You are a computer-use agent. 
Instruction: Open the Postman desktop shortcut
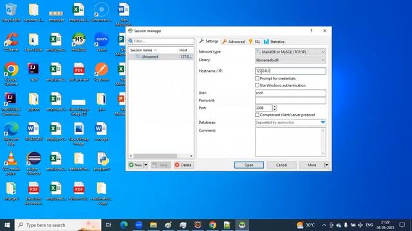coord(102,72)
